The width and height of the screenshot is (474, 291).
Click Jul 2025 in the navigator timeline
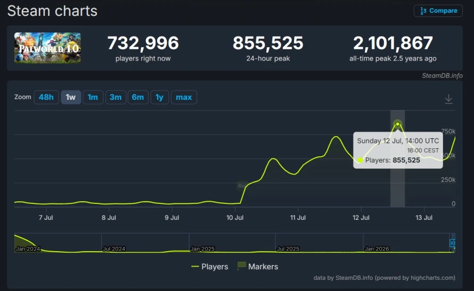pos(288,249)
